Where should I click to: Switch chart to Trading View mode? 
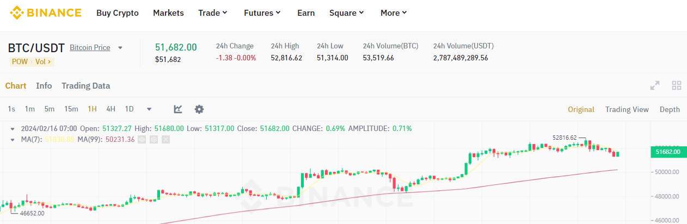pos(627,109)
